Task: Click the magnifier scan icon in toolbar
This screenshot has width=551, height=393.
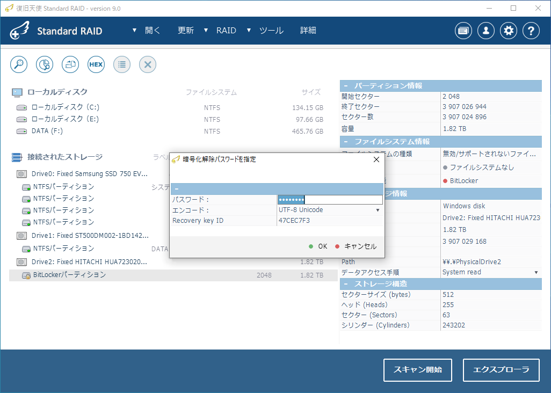Action: tap(19, 64)
